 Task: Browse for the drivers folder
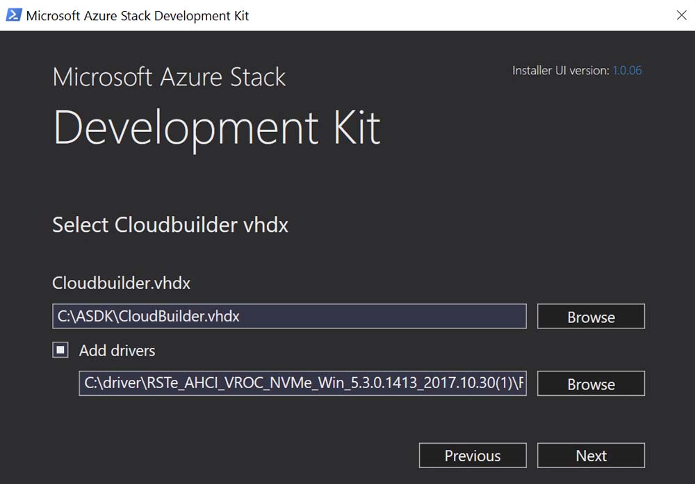[x=591, y=384]
